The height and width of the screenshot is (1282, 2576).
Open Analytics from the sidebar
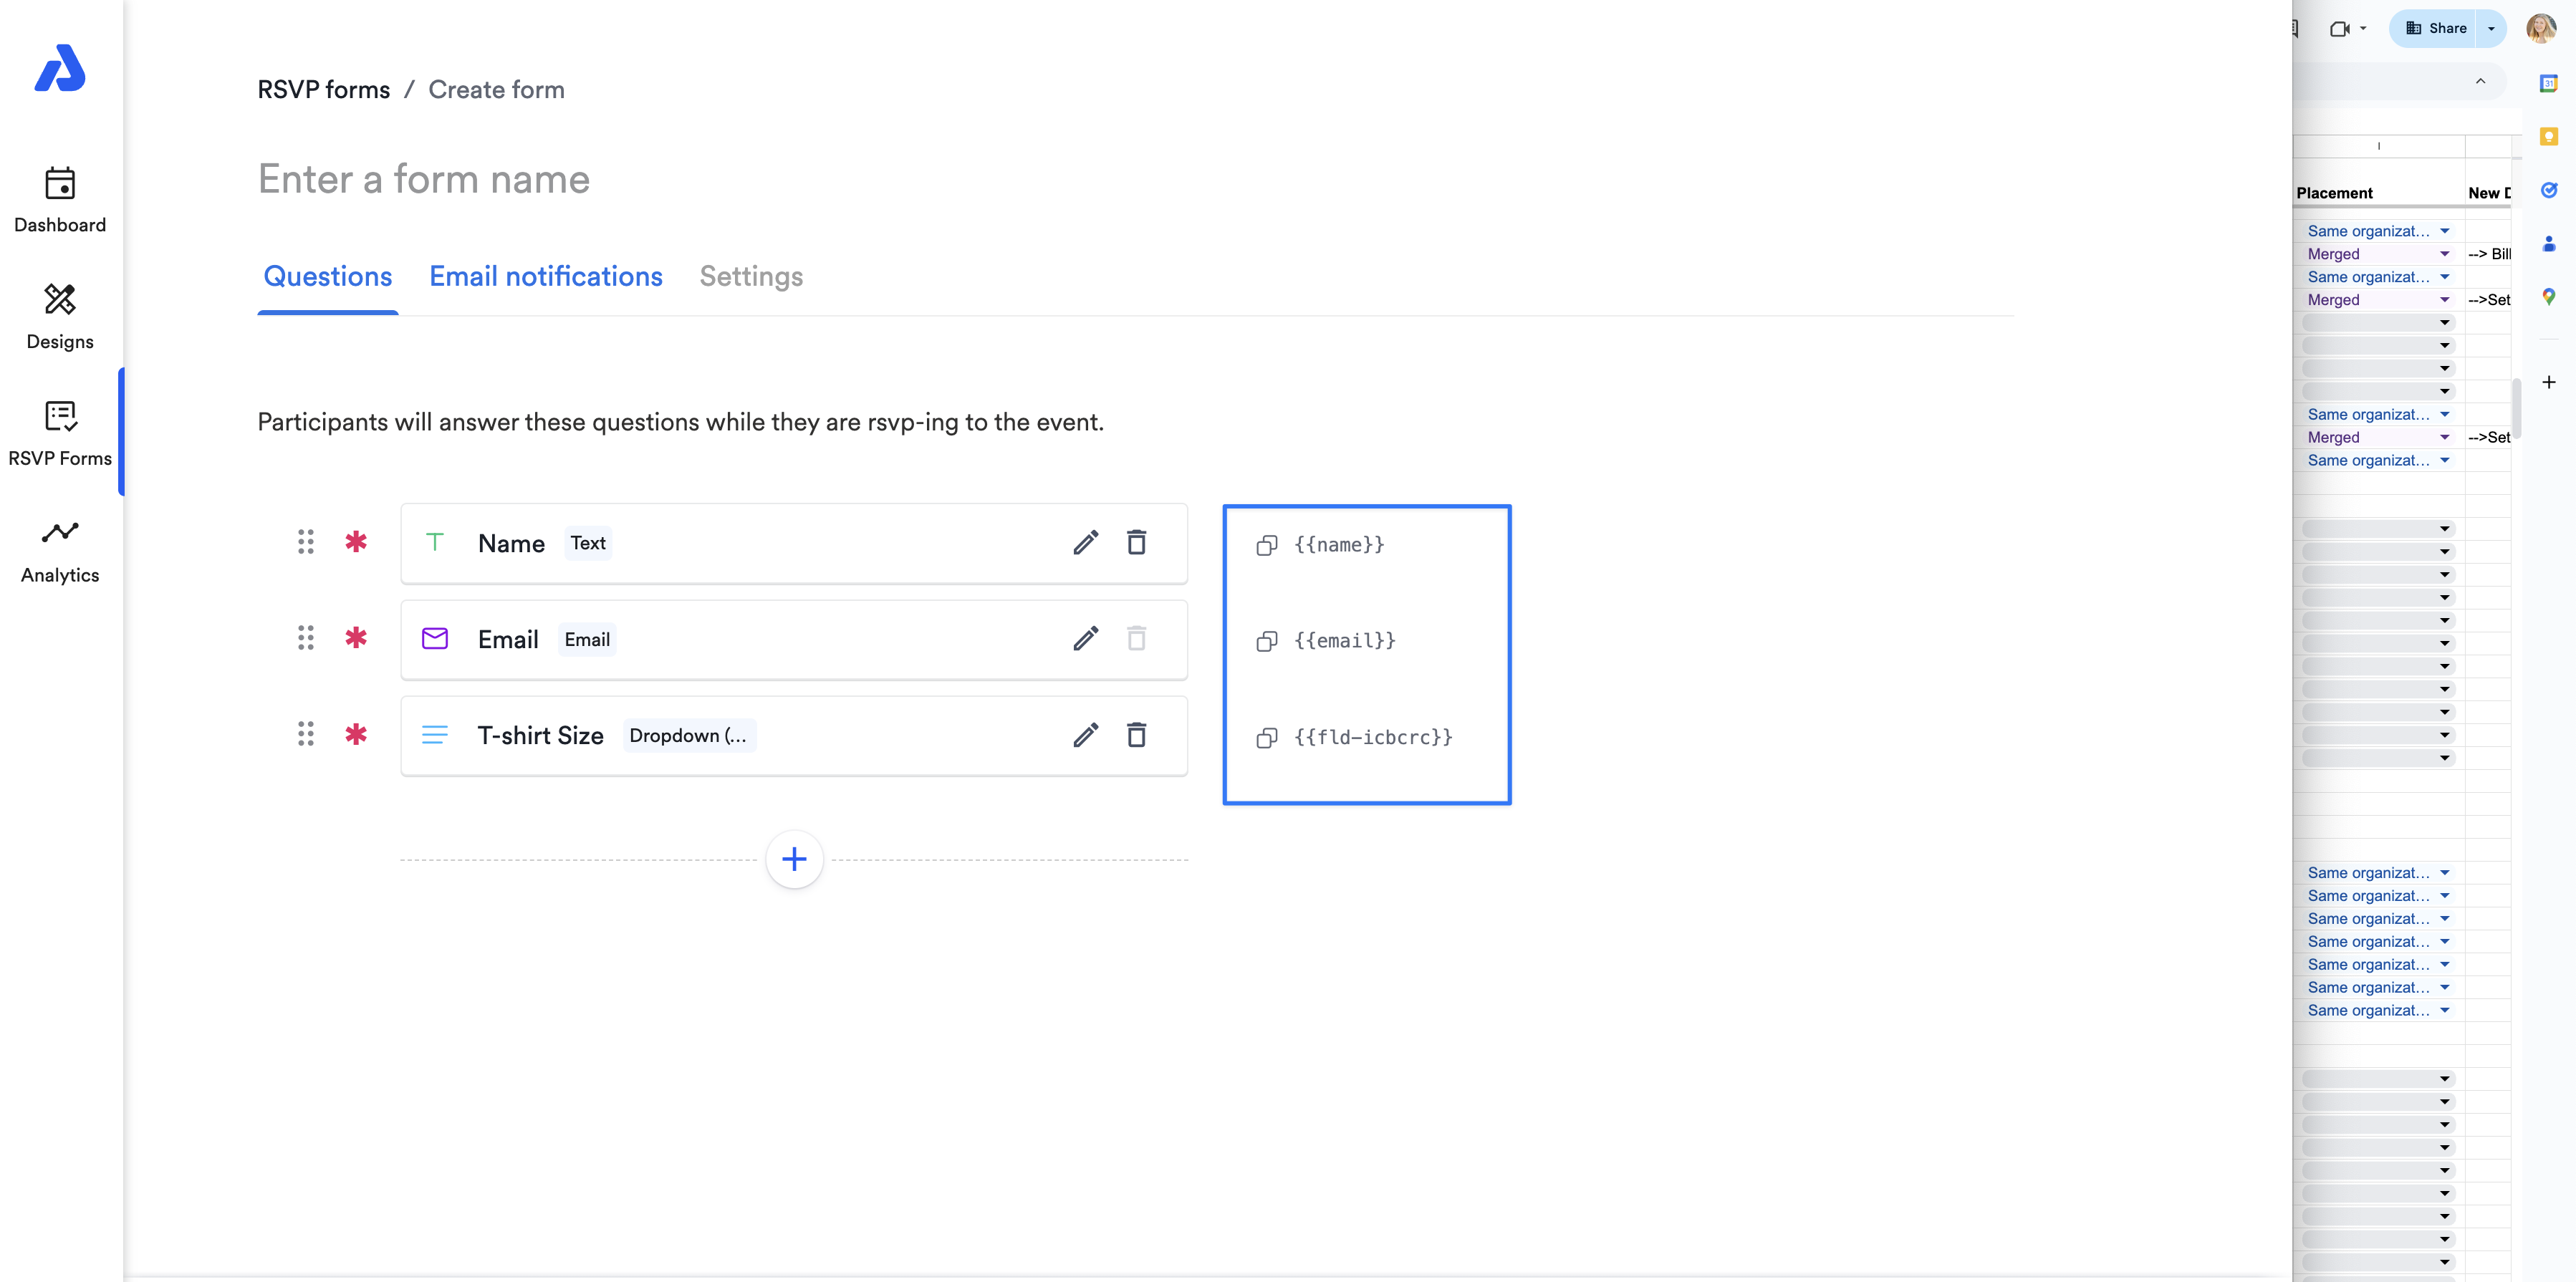(60, 551)
